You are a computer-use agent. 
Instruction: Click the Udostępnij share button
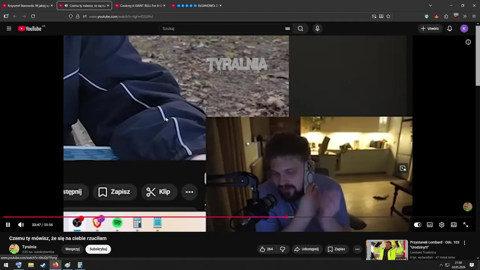(x=306, y=249)
